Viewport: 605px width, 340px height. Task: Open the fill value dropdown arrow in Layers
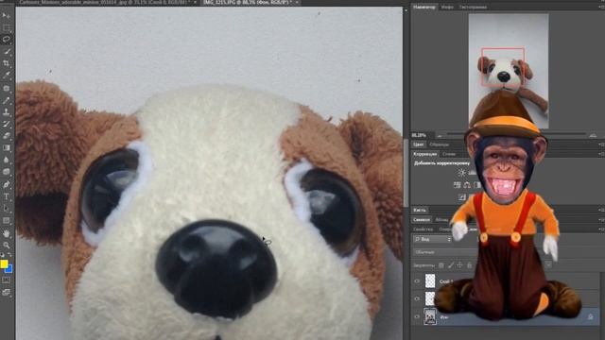[x=548, y=264]
